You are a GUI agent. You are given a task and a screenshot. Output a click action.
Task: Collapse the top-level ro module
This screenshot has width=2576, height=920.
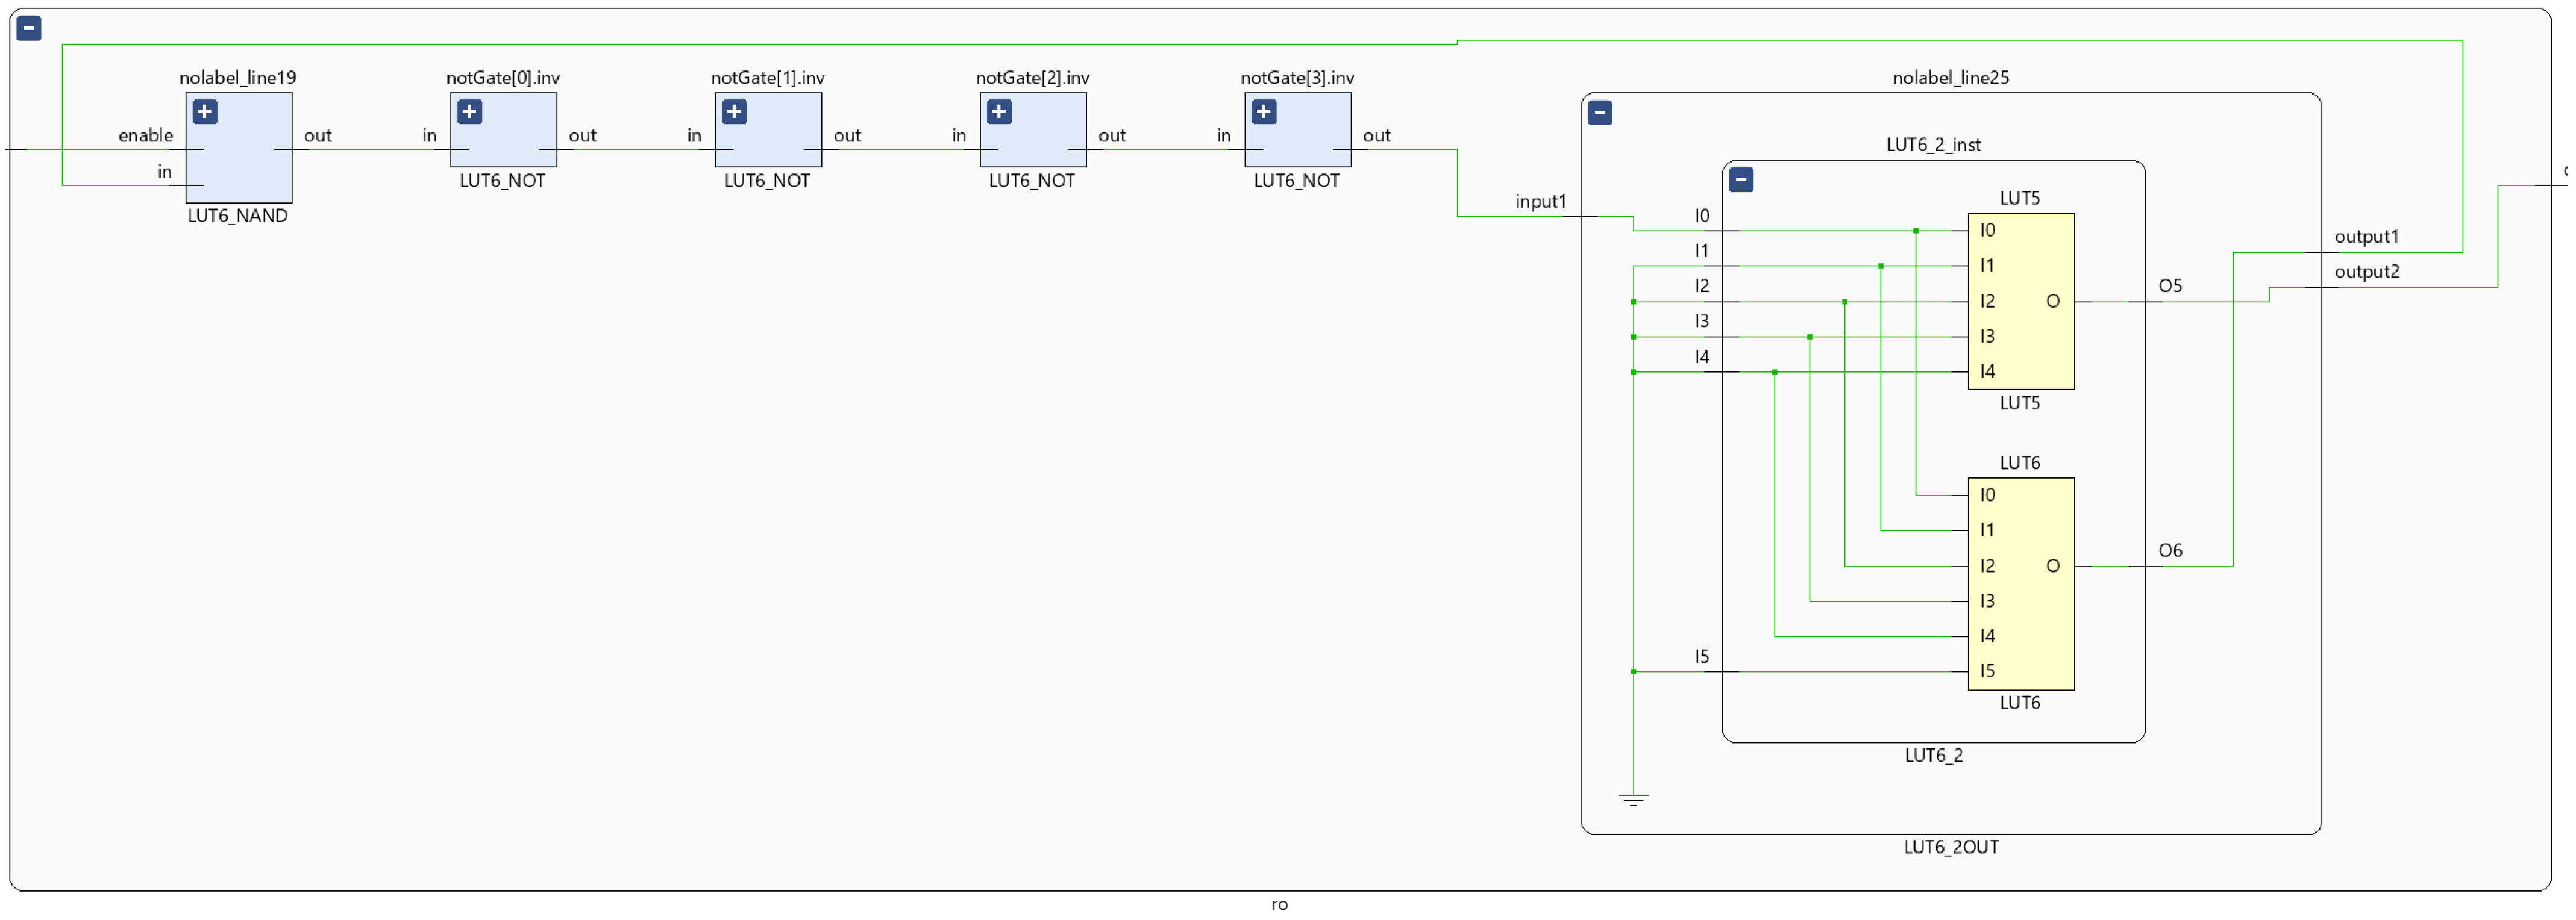29,29
